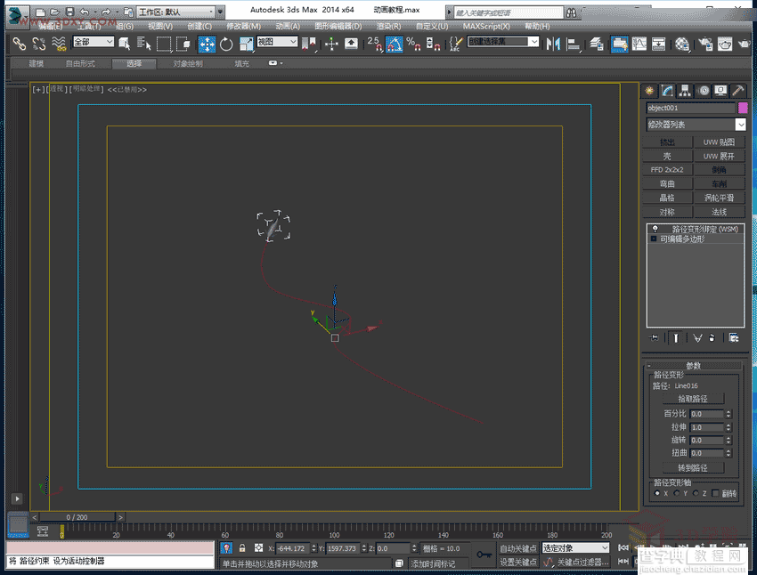Toggle lightbulb for 路径变形绑定 (WSM) modifier
The image size is (757, 575).
655,229
